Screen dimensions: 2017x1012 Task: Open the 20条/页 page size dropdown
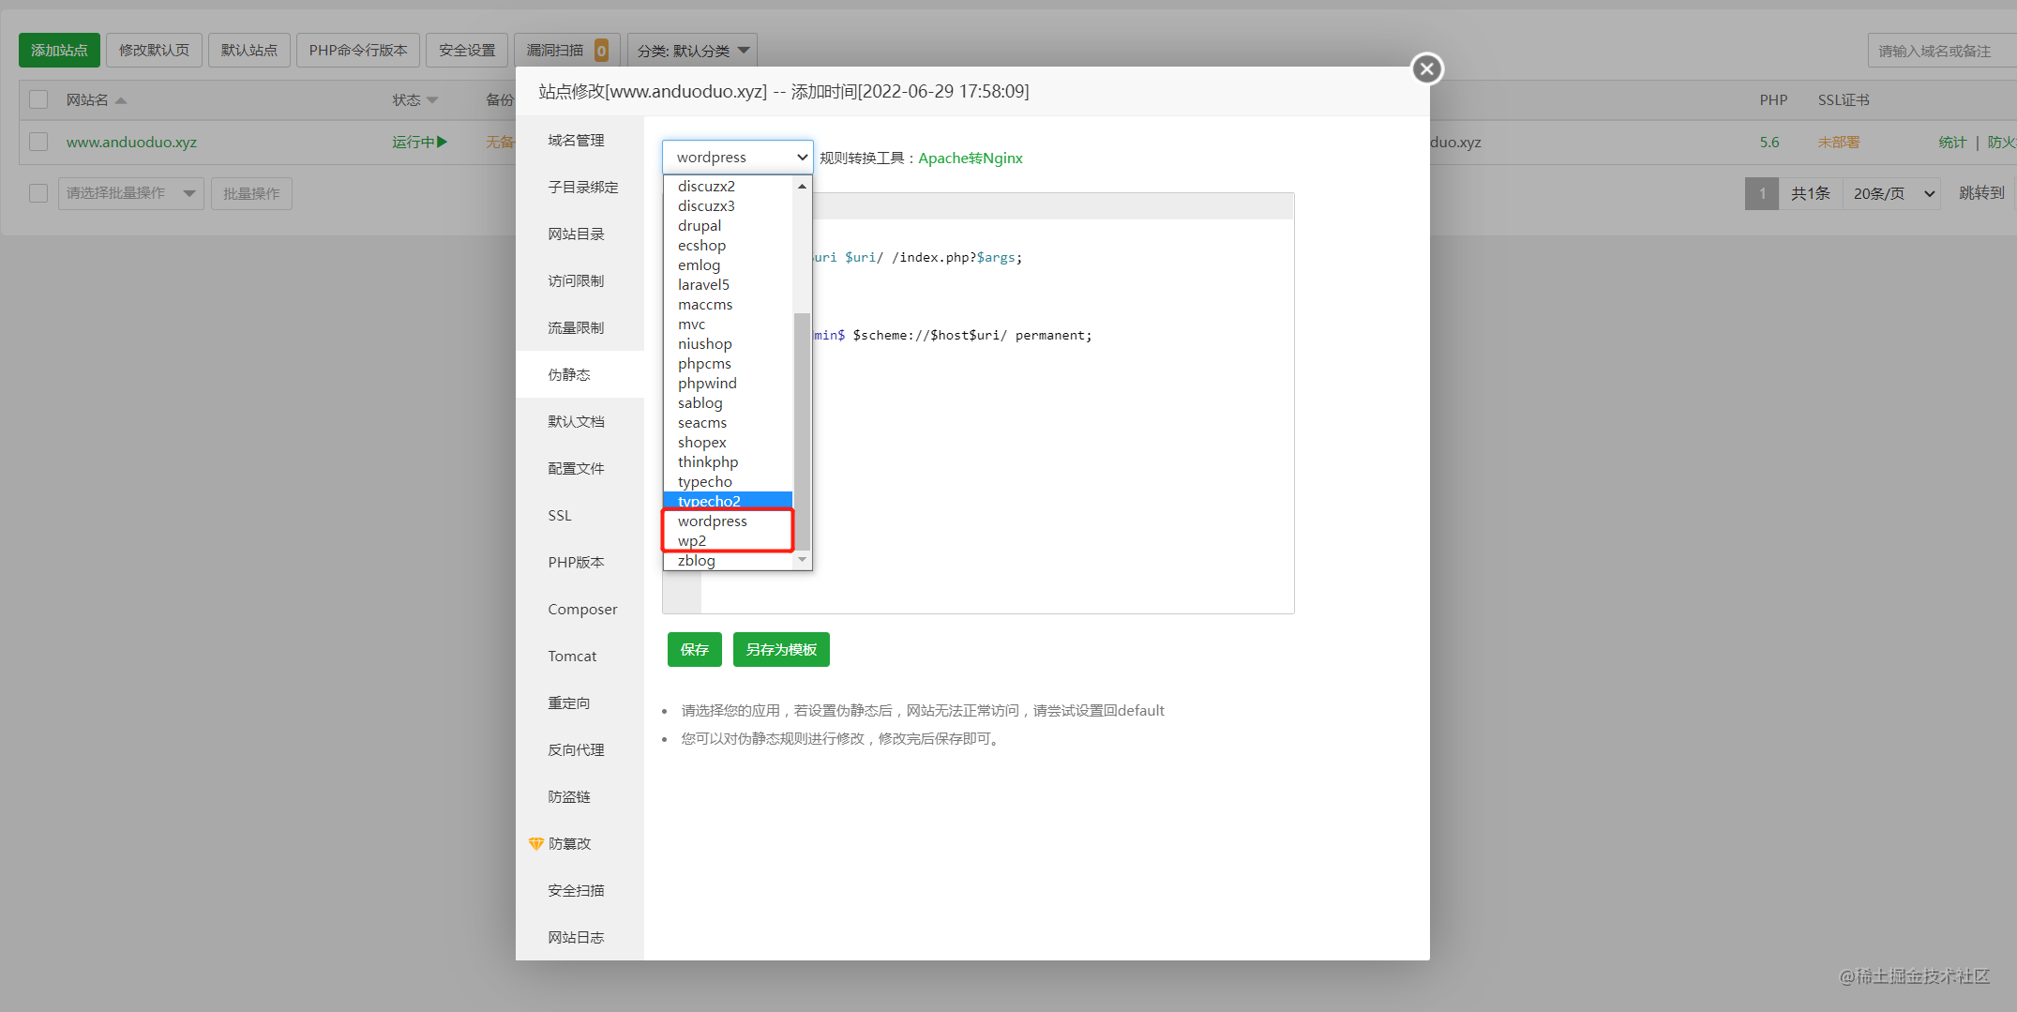pyautogui.click(x=1892, y=193)
